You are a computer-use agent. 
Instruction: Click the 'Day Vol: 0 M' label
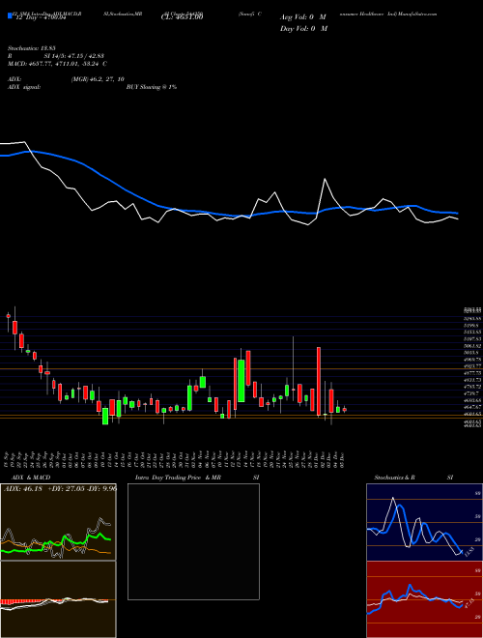pos(303,29)
